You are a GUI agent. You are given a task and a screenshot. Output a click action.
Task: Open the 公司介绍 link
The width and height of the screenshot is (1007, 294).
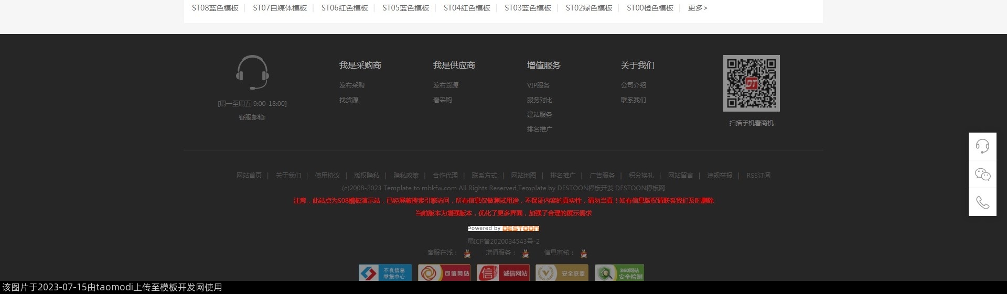pyautogui.click(x=633, y=85)
